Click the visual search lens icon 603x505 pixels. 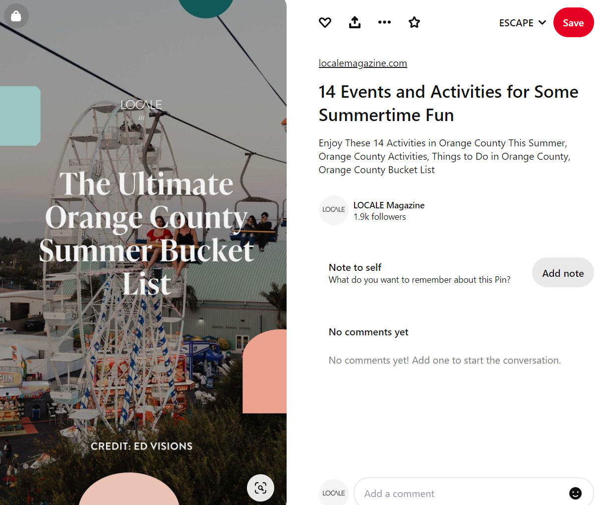(x=260, y=488)
